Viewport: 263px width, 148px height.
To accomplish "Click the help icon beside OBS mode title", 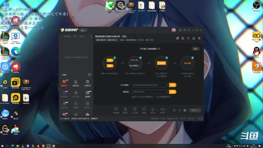I will click(159, 49).
